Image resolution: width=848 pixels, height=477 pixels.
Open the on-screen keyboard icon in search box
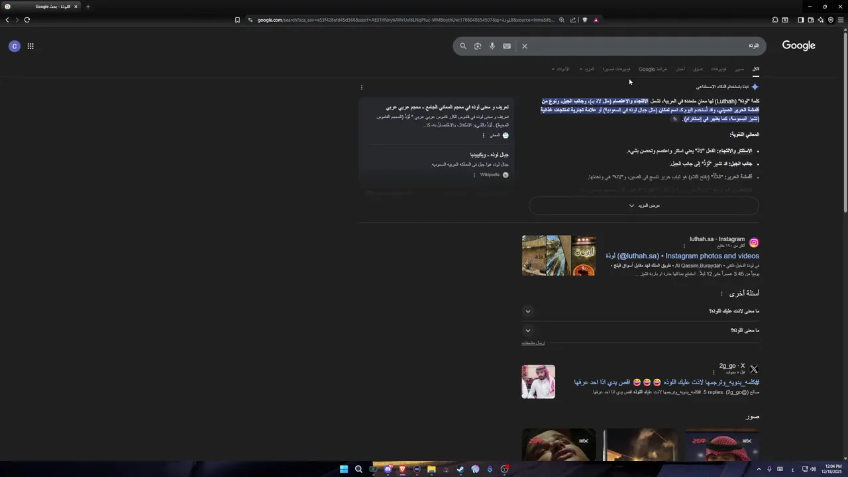pos(507,46)
